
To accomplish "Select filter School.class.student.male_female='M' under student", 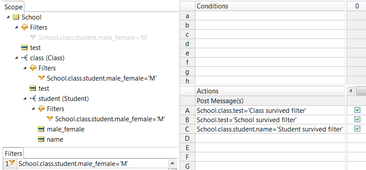I will tap(110, 119).
